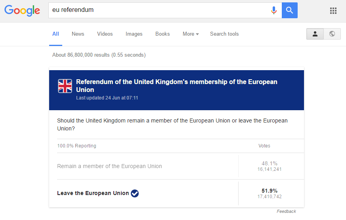The height and width of the screenshot is (220, 346).
Task: Click the referendum title heading
Action: [176, 86]
